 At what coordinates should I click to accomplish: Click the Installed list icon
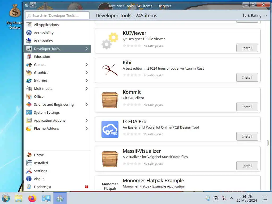pyautogui.click(x=29, y=163)
